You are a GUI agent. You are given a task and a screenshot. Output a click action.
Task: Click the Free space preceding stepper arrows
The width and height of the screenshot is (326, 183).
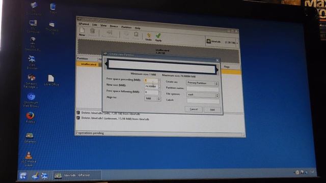[x=159, y=81]
